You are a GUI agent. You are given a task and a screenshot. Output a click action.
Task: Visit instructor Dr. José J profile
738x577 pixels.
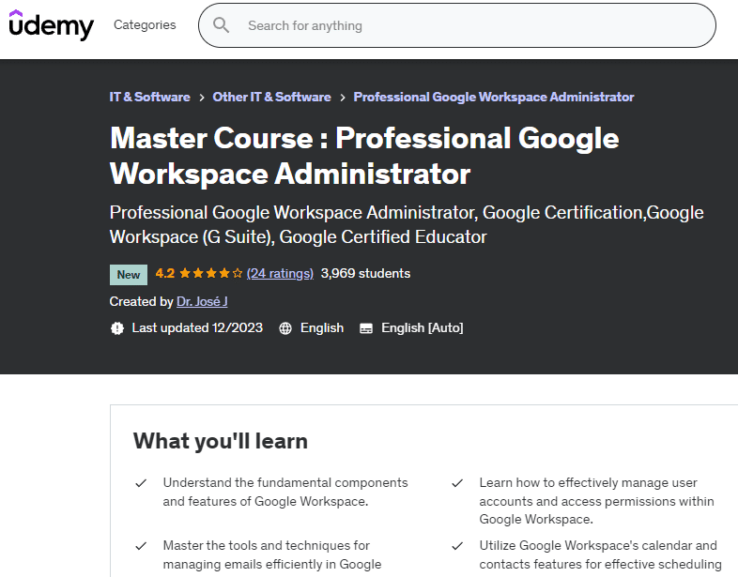(x=202, y=302)
